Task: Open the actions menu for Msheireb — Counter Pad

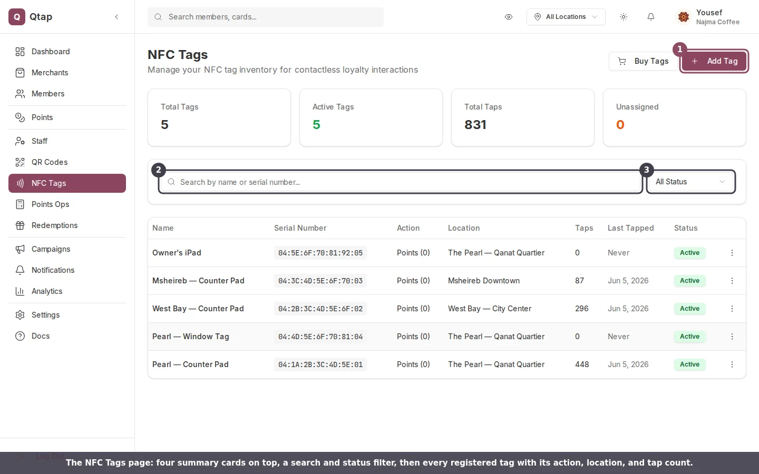Action: tap(732, 281)
